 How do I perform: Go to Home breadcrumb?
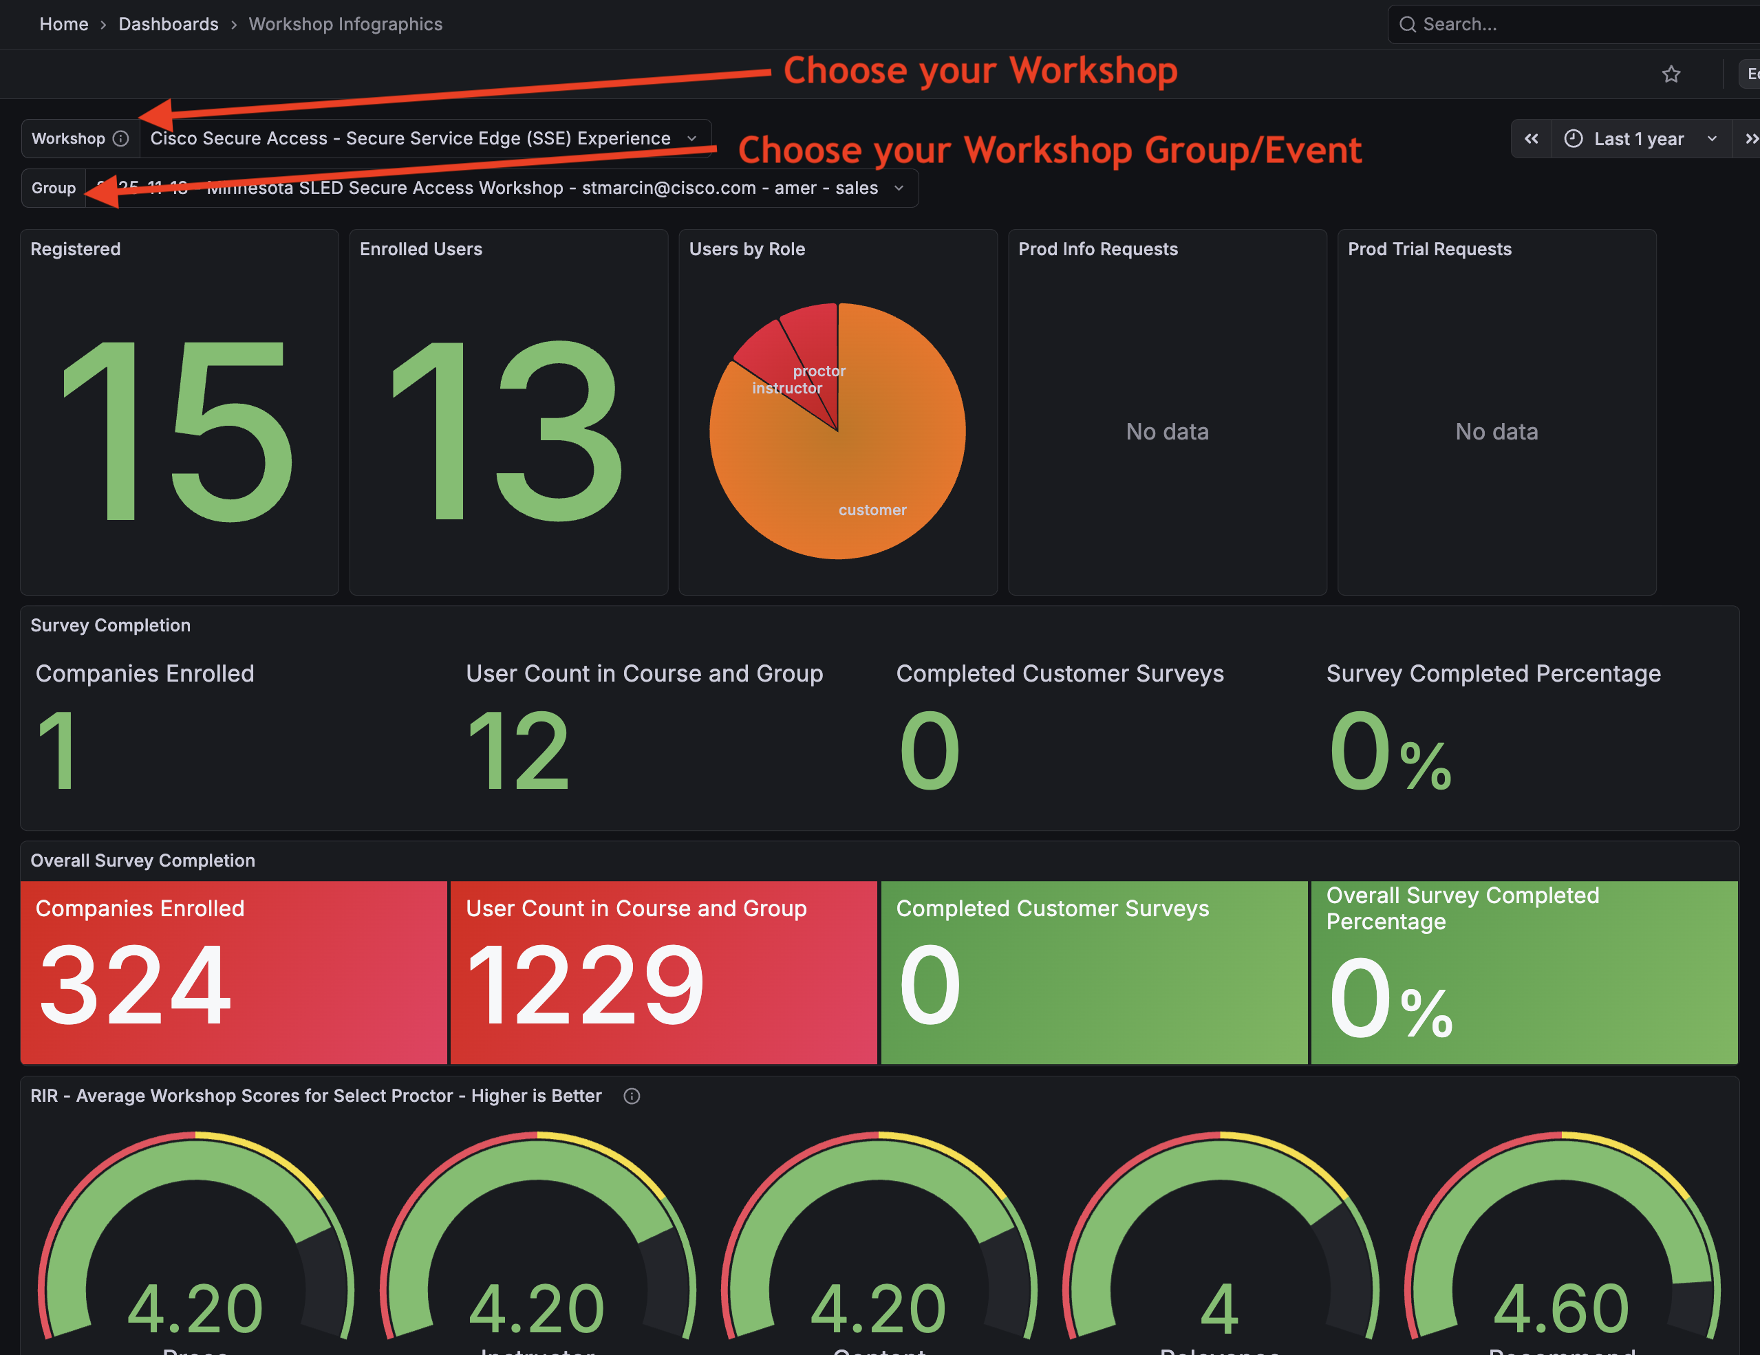(64, 24)
